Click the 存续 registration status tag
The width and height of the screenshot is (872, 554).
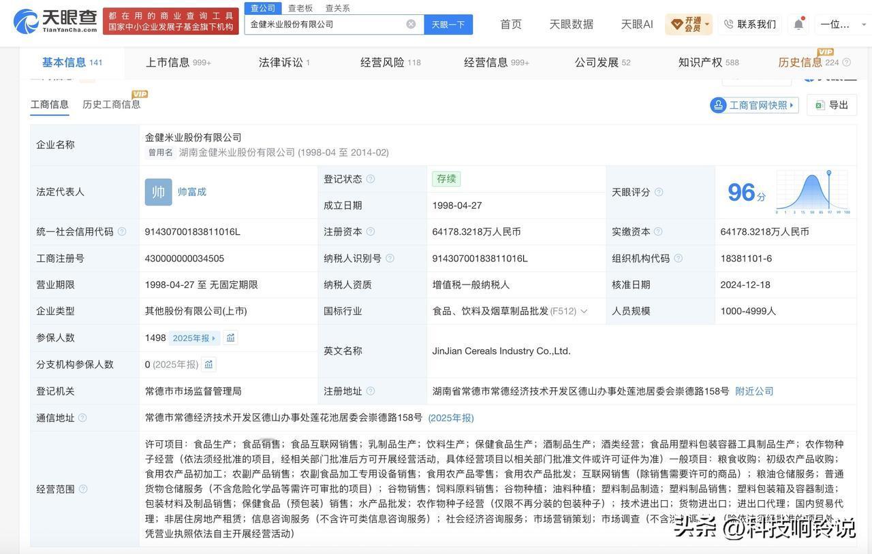click(x=446, y=179)
